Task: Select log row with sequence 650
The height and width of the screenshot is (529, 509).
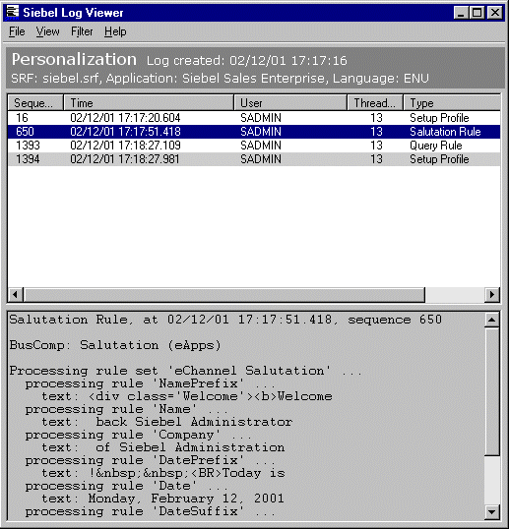Action: point(254,132)
